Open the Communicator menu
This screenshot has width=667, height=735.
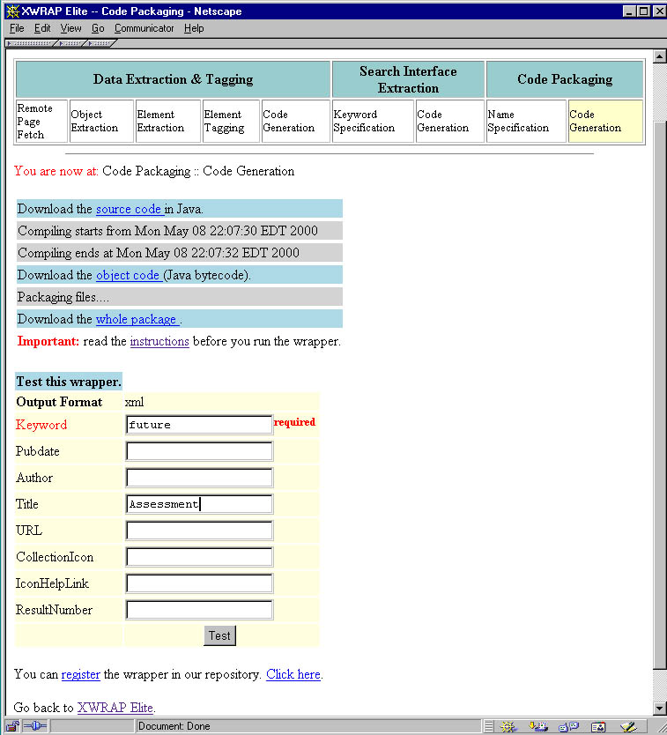(x=144, y=28)
